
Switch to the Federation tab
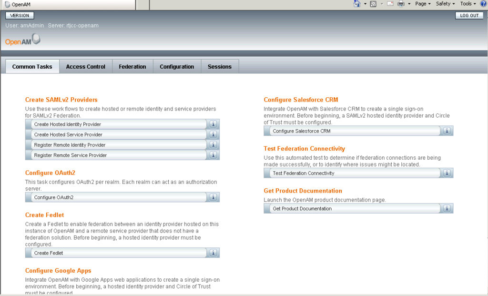[132, 66]
